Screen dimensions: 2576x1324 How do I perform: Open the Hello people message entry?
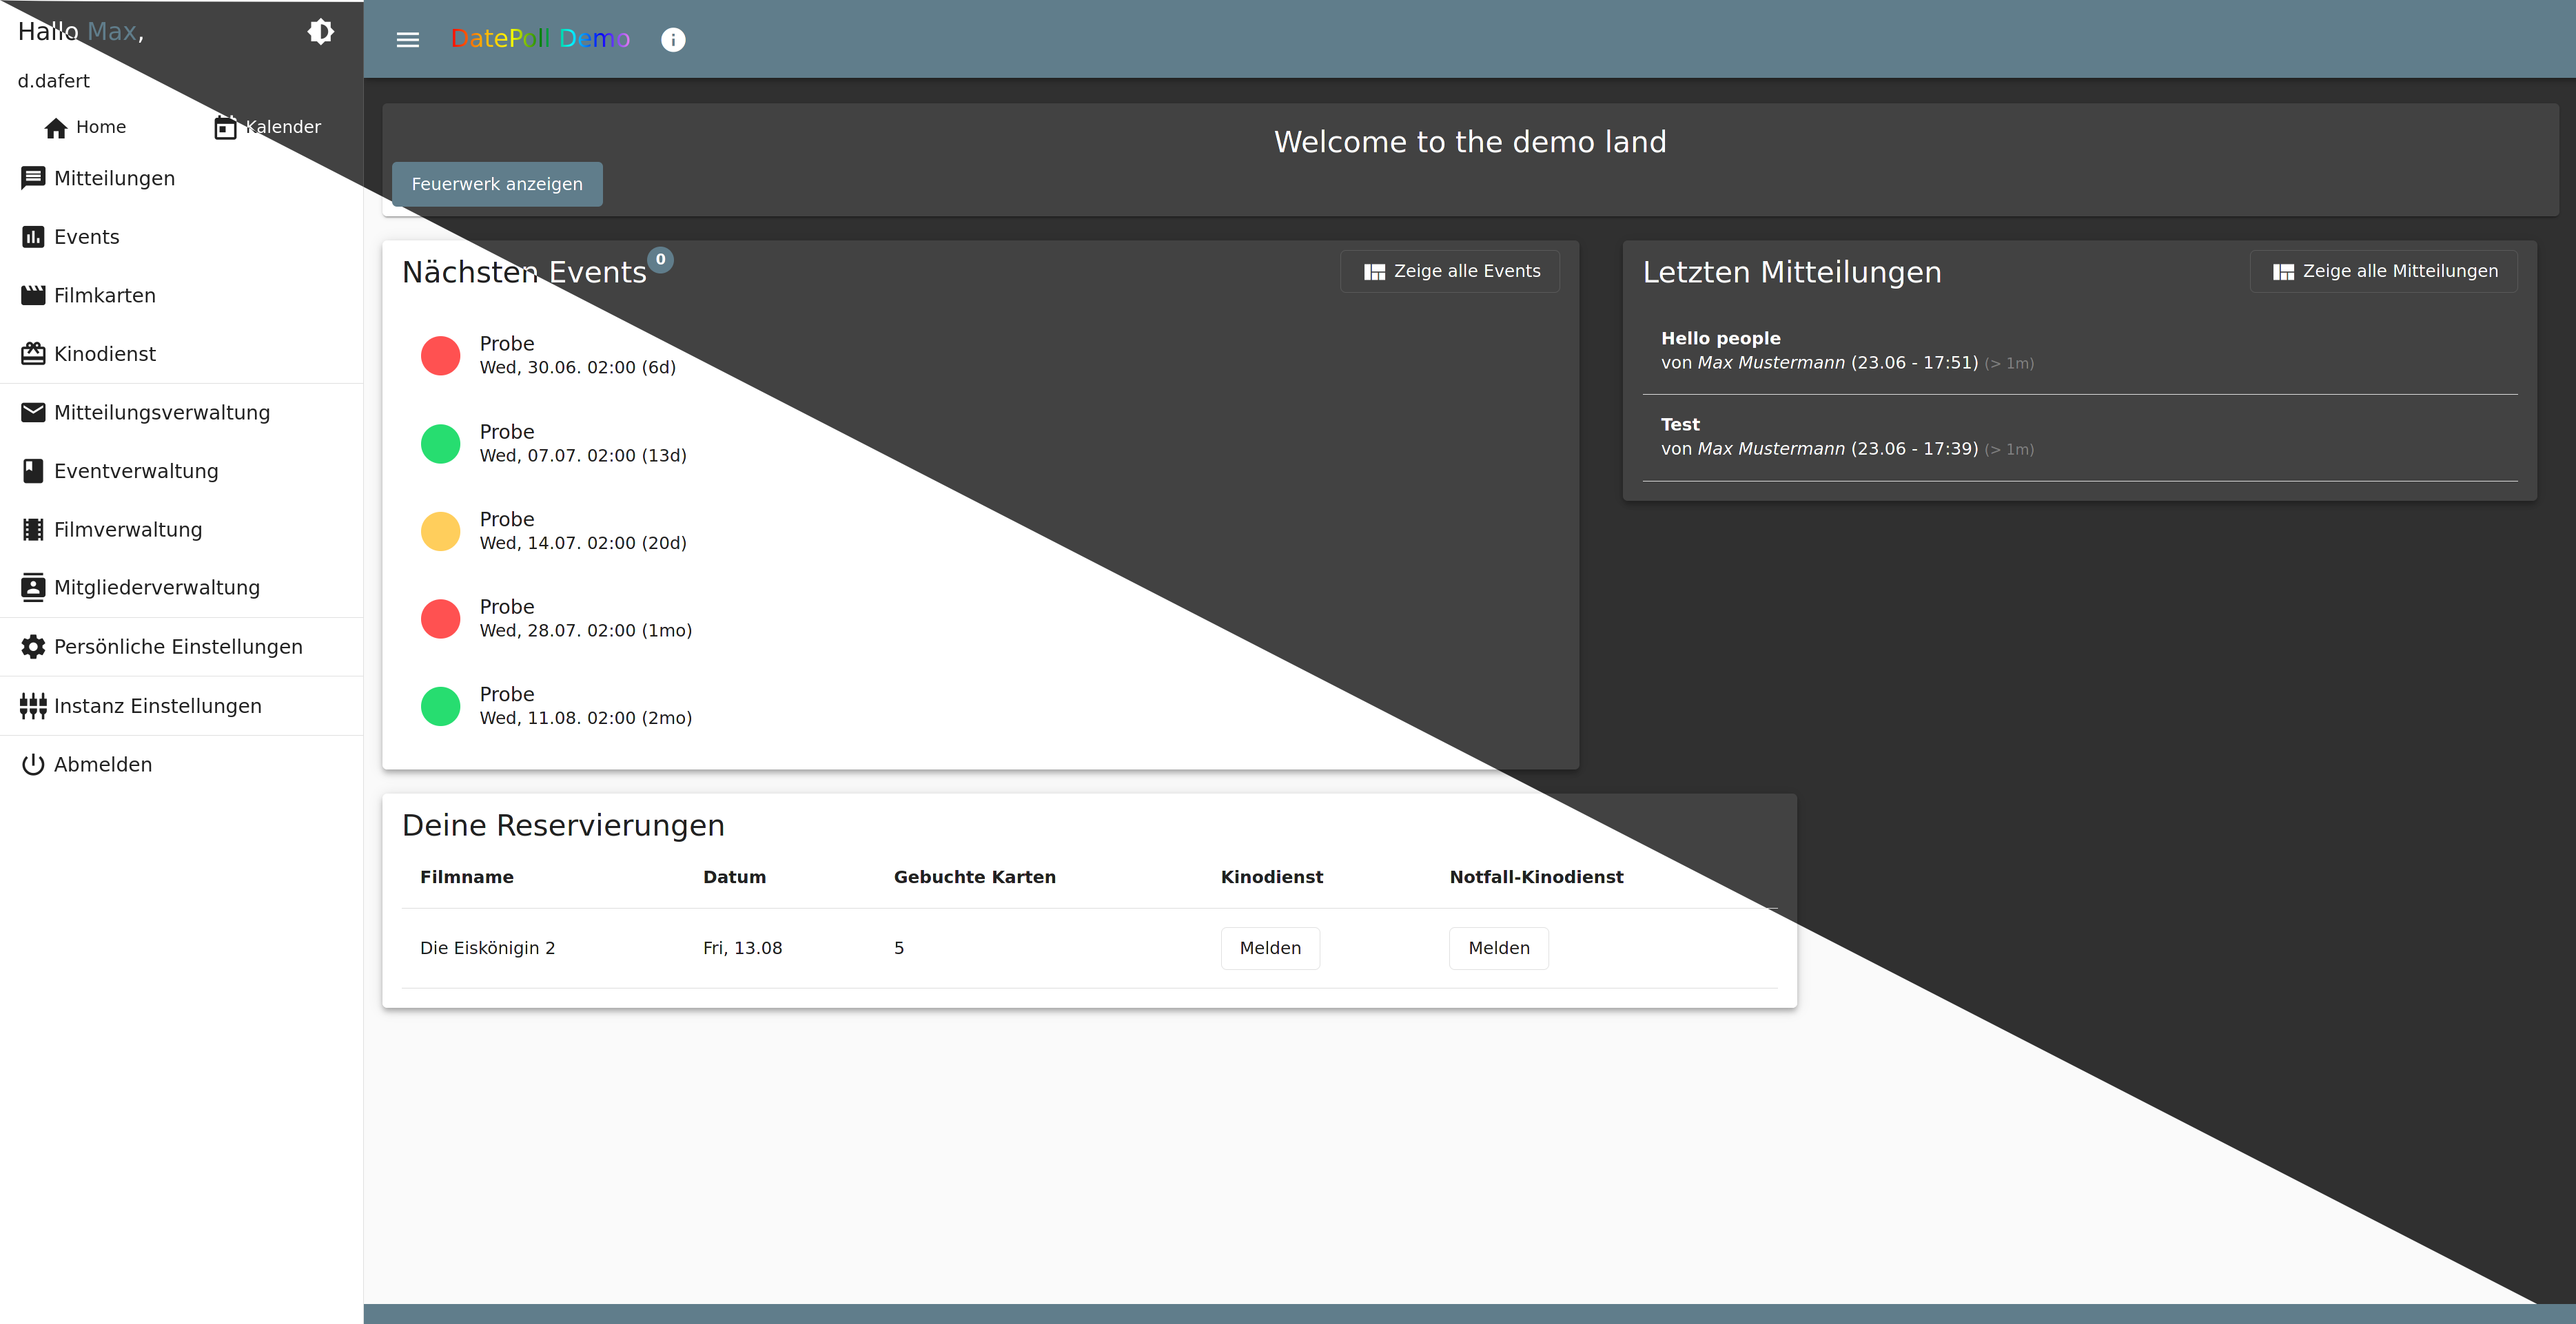coord(1720,339)
